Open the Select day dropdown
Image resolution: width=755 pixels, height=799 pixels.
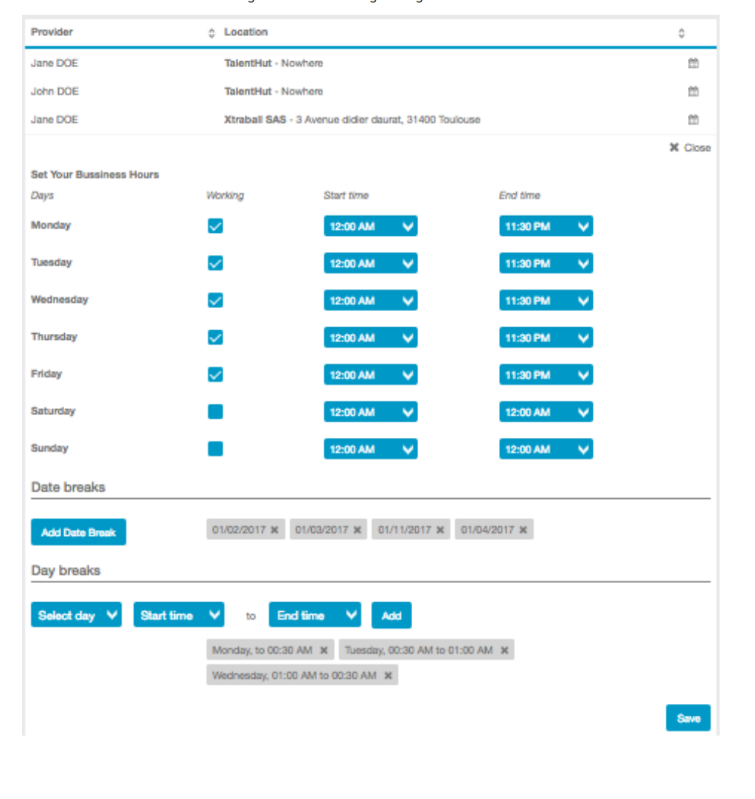click(x=76, y=615)
